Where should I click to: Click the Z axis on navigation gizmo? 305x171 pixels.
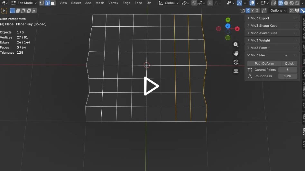tap(228, 26)
